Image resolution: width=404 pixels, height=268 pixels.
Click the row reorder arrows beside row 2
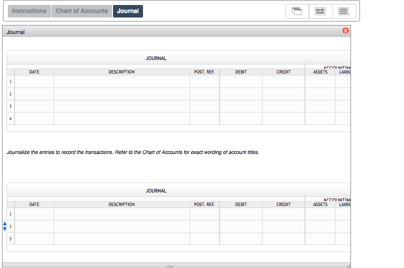coord(4,226)
